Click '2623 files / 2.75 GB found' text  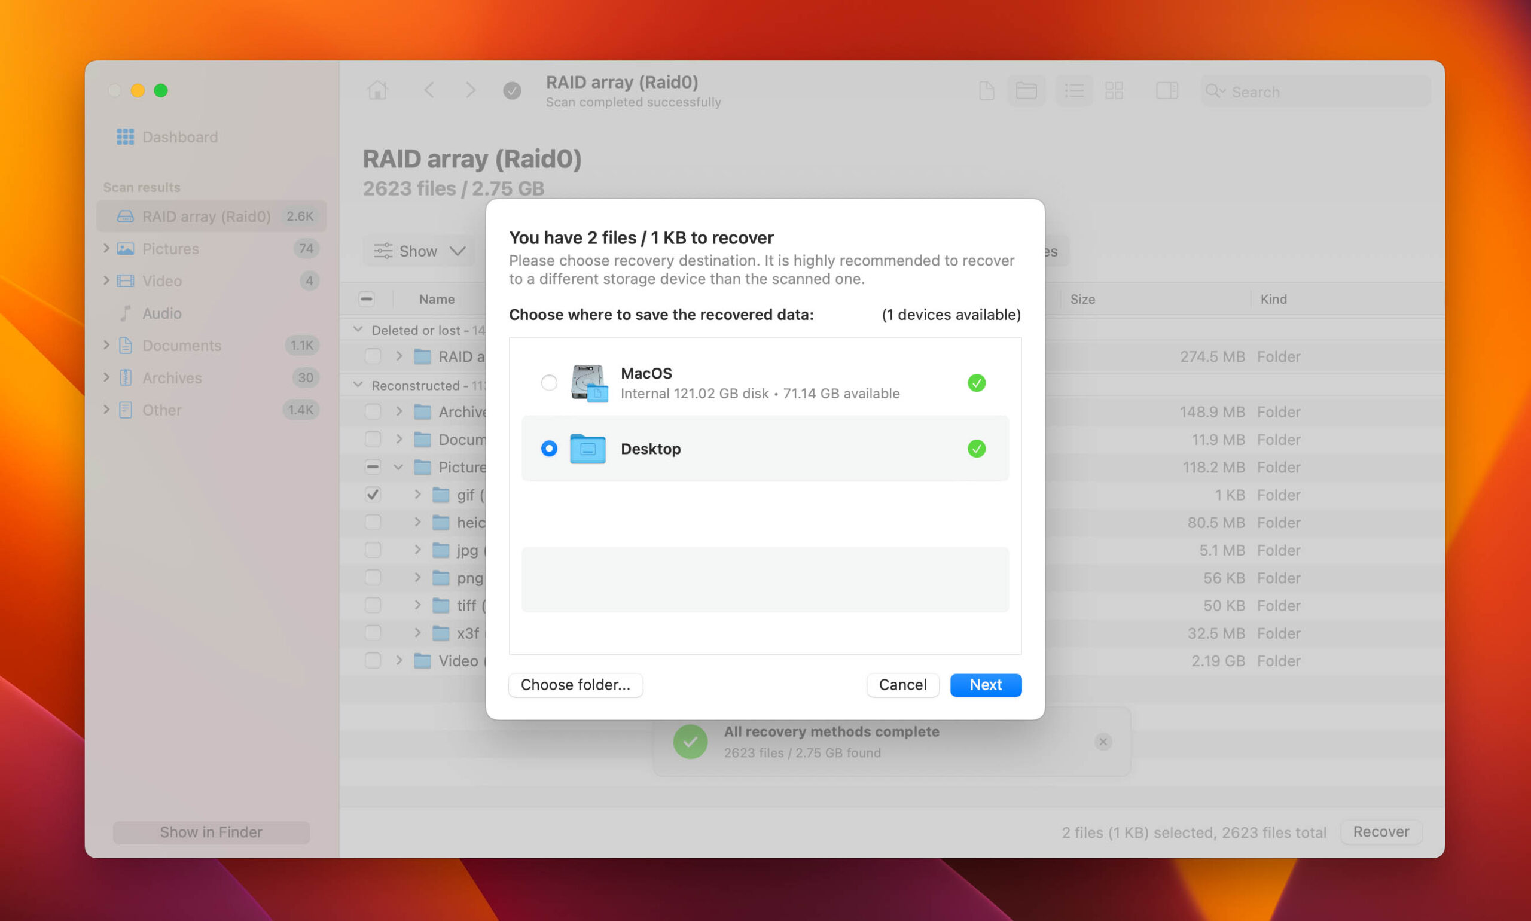point(802,753)
